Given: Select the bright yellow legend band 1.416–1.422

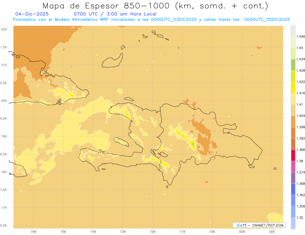Looking at the screenshot, I should click(293, 87).
